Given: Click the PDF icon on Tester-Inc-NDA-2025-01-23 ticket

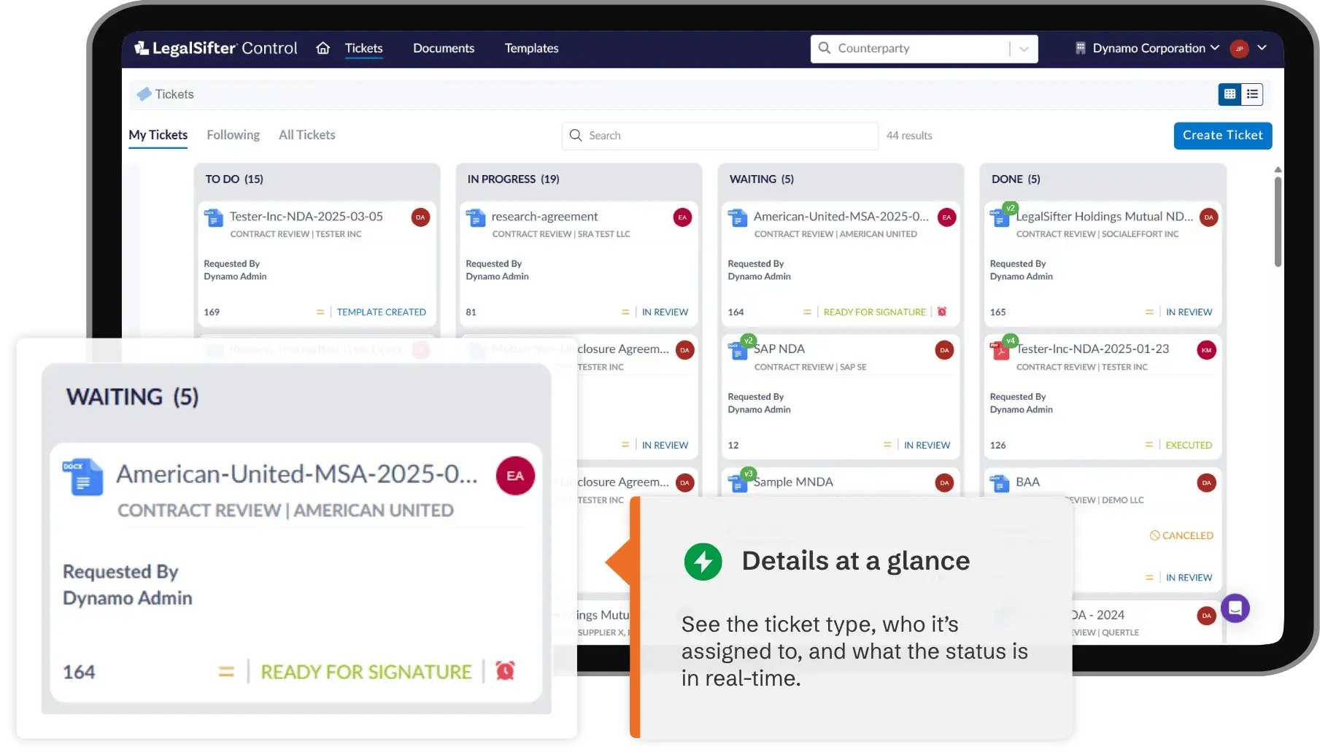Looking at the screenshot, I should 999,351.
